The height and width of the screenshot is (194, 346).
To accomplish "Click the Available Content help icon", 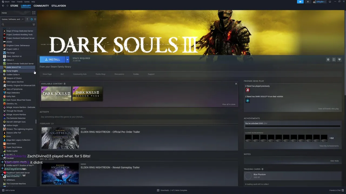I will tap(65, 84).
